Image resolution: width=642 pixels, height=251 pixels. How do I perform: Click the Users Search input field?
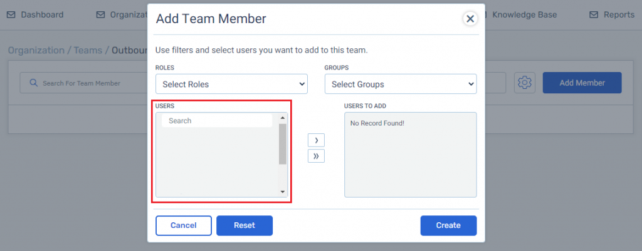tap(217, 121)
